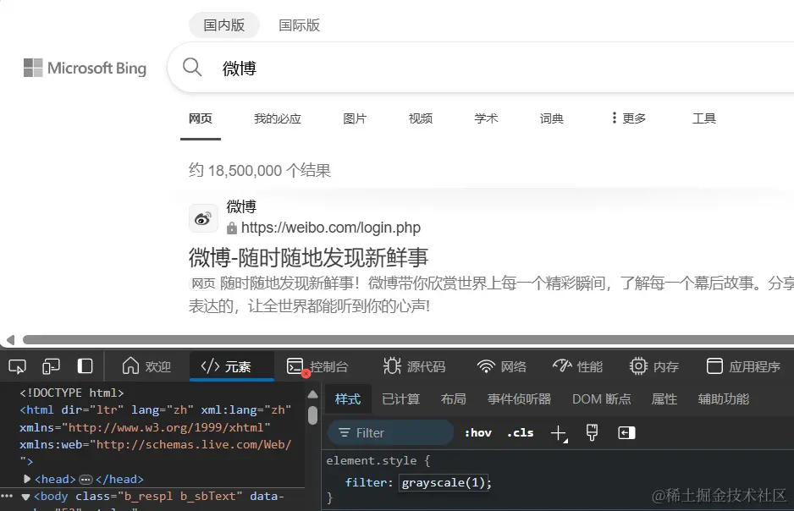Toggle the :hov element state button
This screenshot has height=511, width=794.
point(478,433)
